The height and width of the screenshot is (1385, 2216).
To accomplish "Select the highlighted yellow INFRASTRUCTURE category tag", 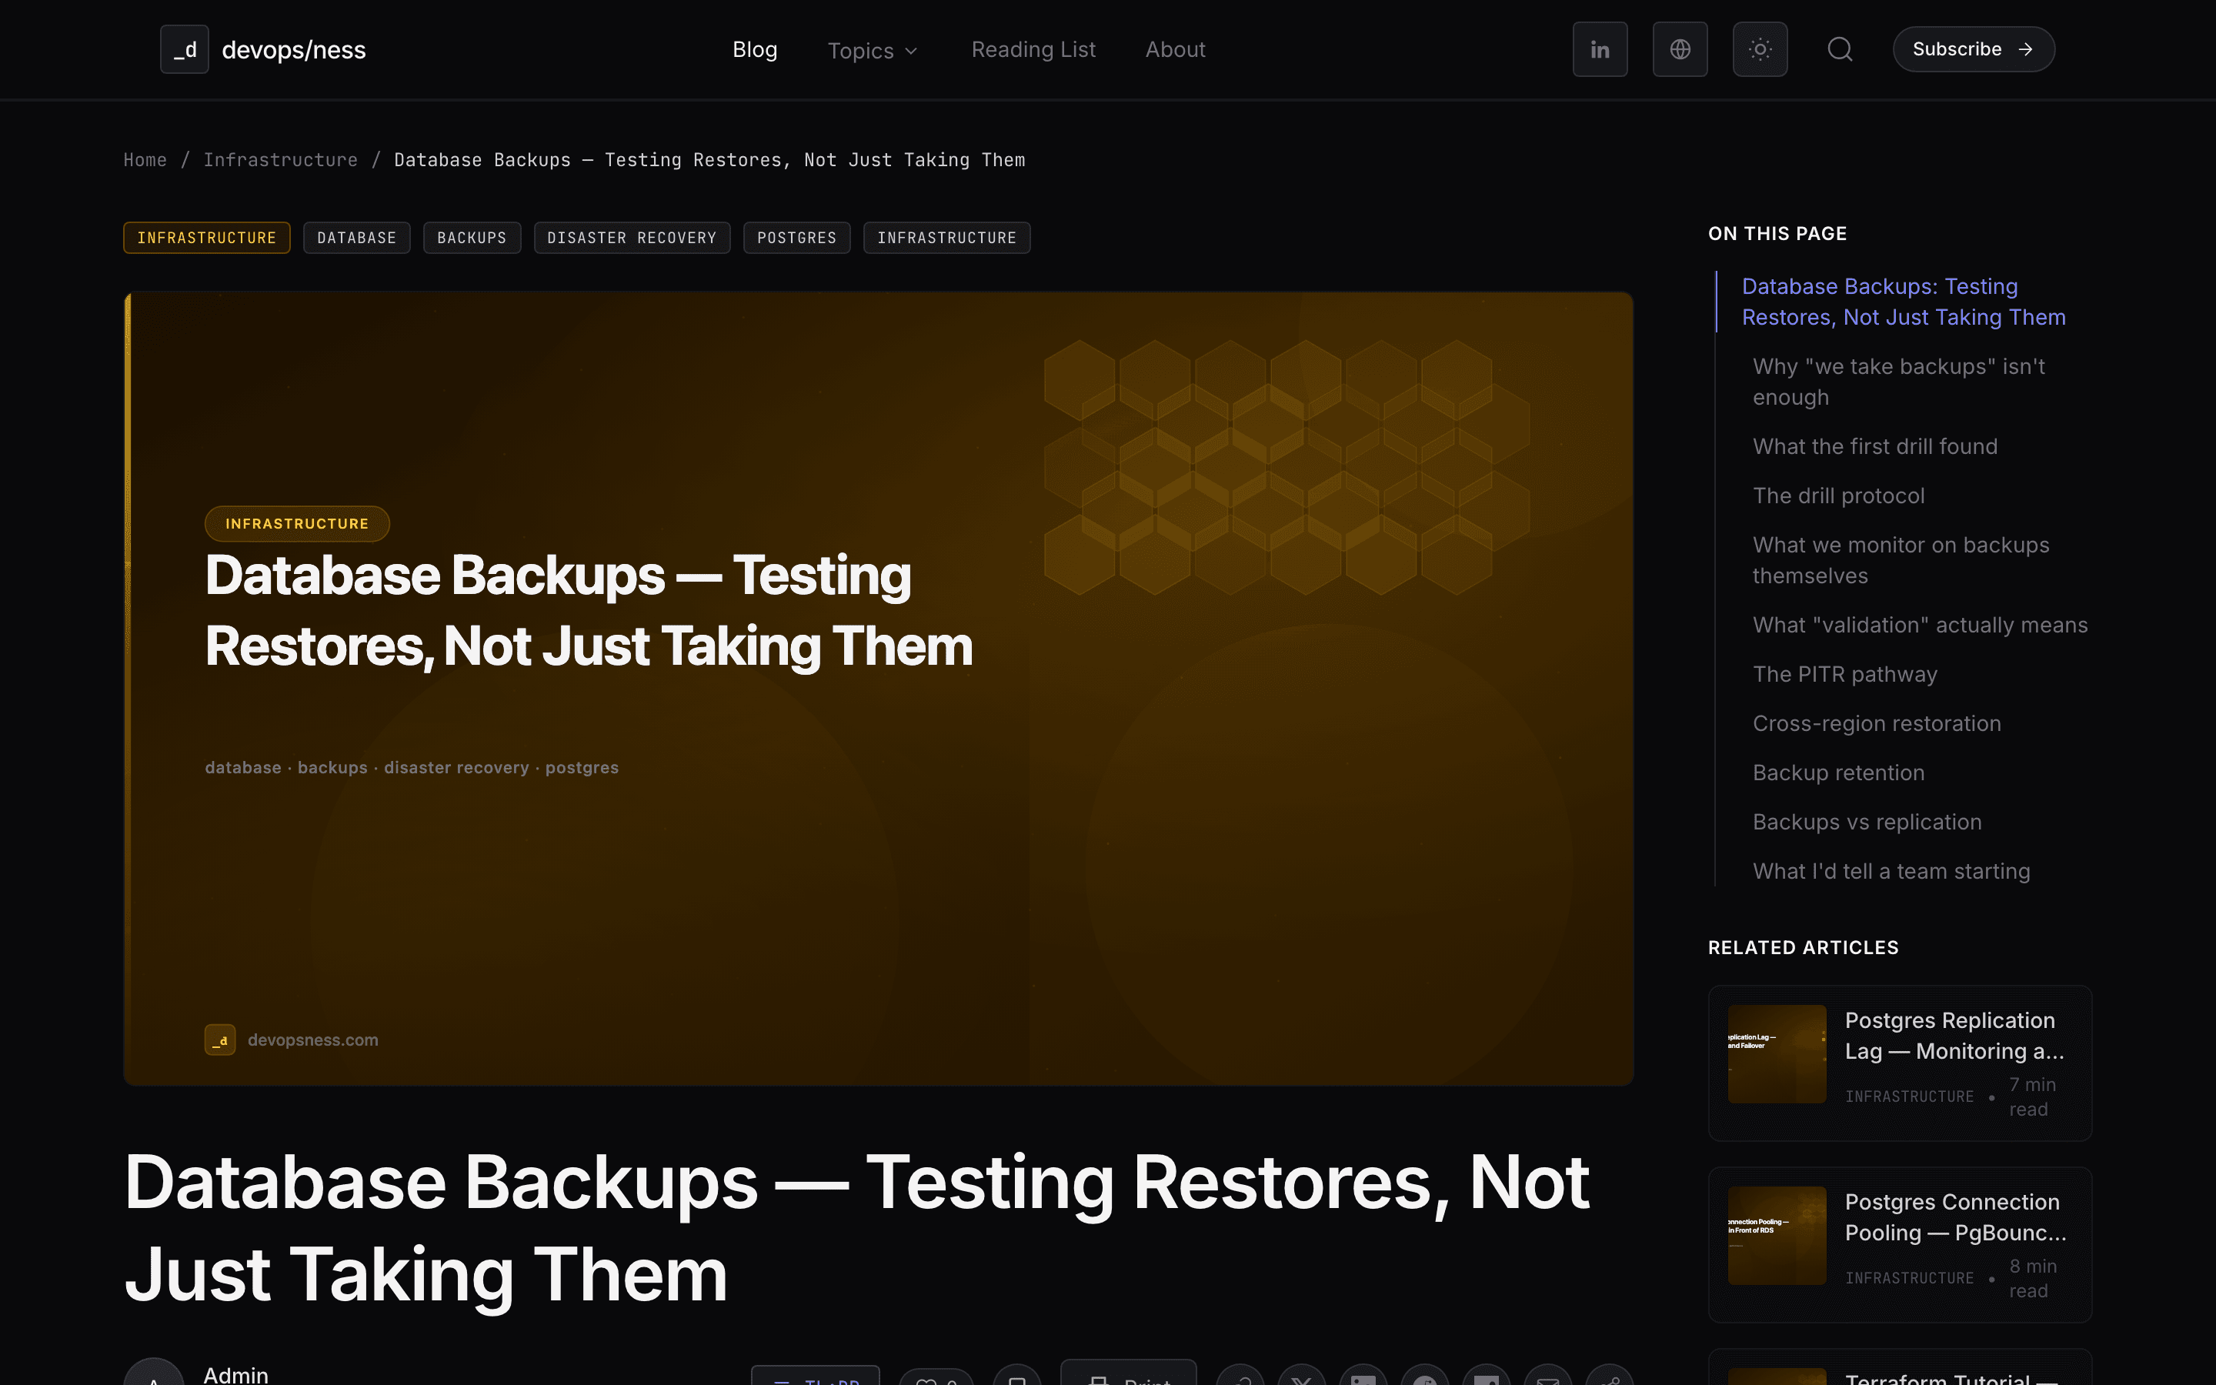I will tap(207, 239).
